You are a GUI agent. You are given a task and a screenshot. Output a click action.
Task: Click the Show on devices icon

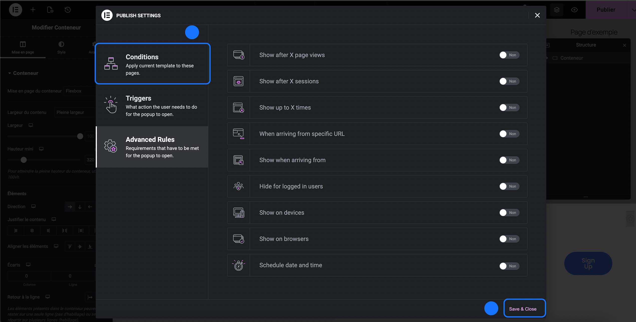point(239,213)
